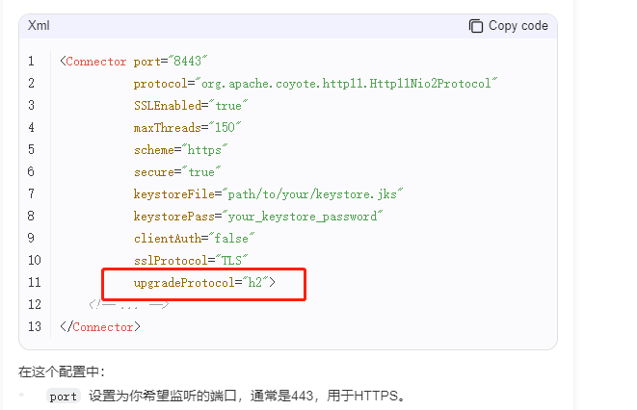Click the clientAuth="false" attribute
Viewport: 637px width, 410px height.
point(195,239)
